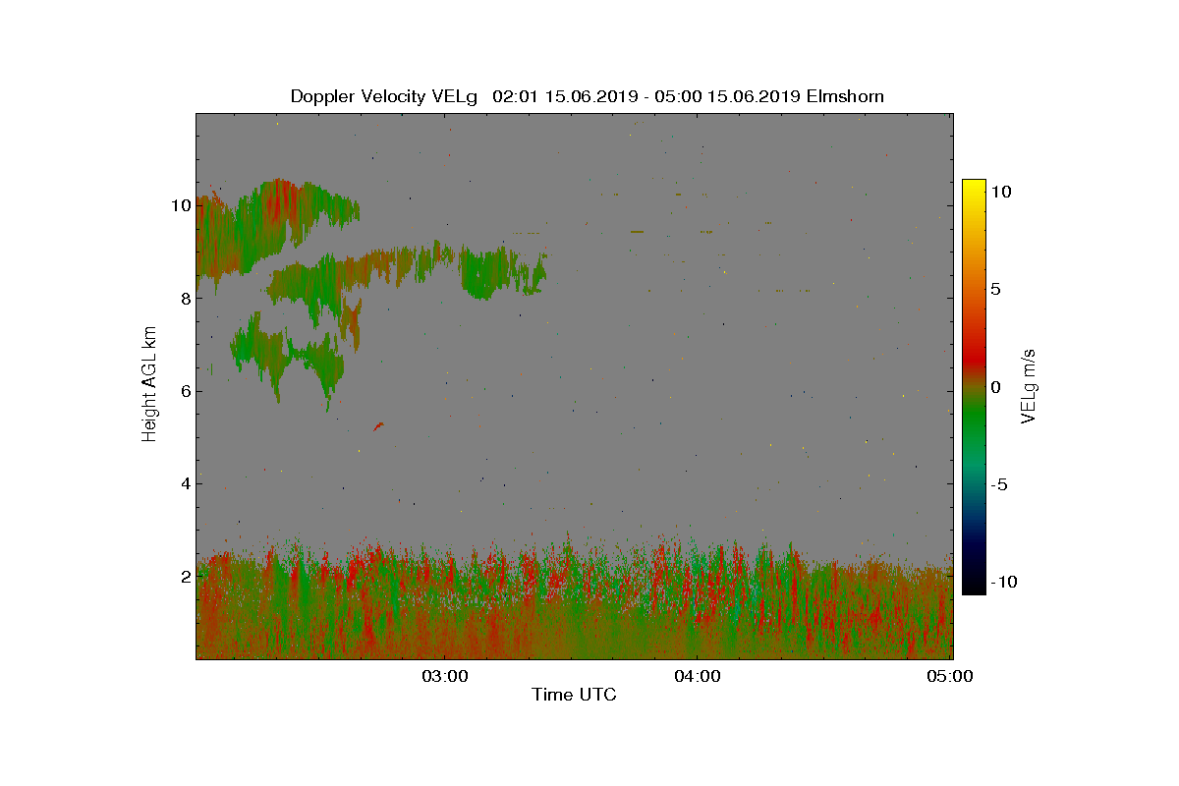The height and width of the screenshot is (786, 1179).
Task: Click the colorbar tick label -10
Action: tap(1002, 582)
